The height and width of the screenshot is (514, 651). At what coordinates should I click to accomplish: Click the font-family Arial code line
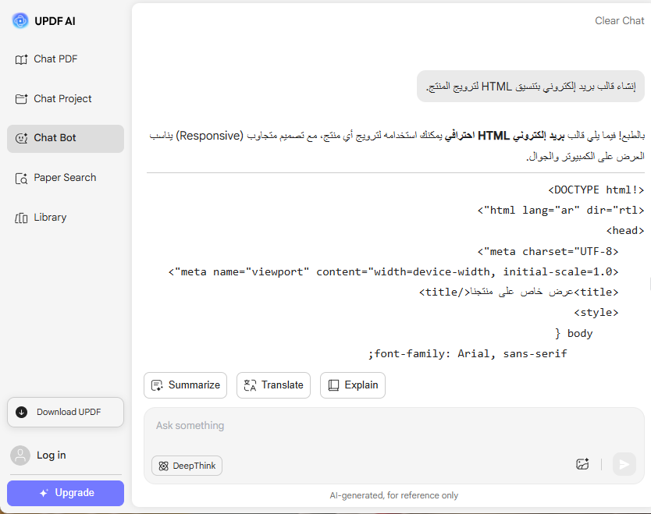tap(468, 354)
